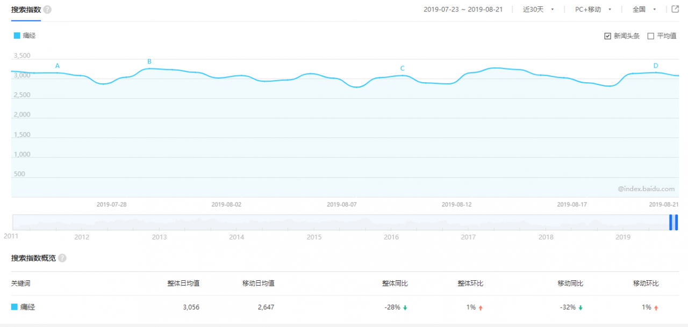Click the -32% 移动同比 value

(x=568, y=307)
